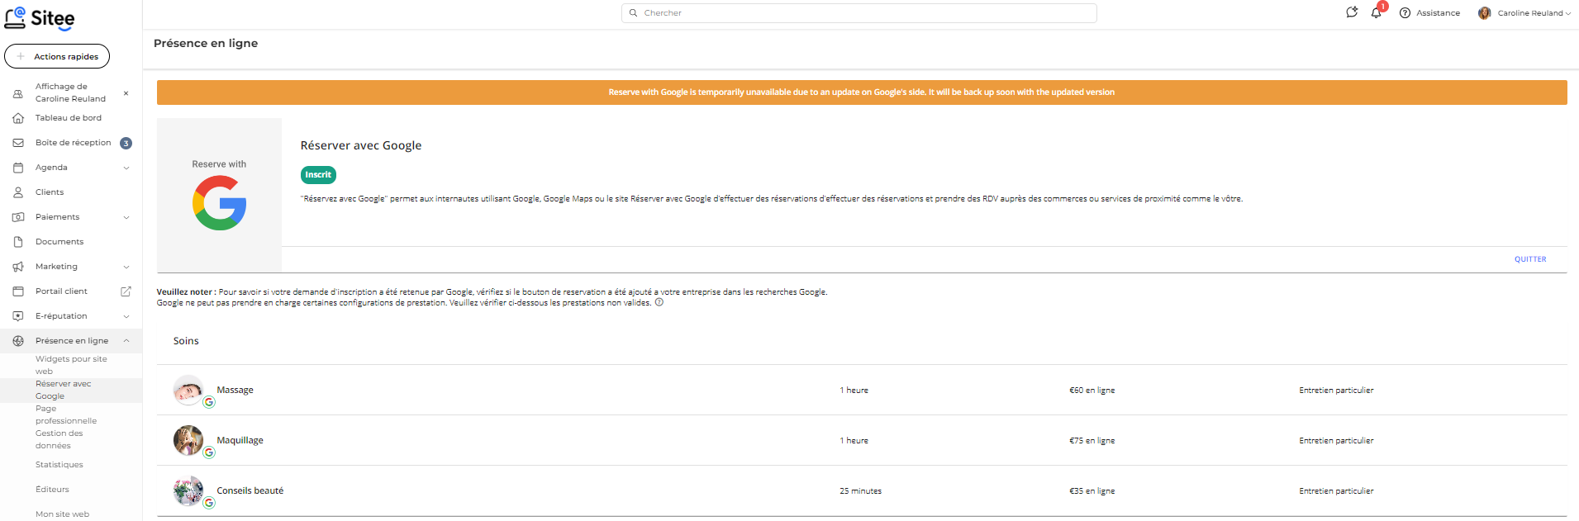Click the Documents file icon
The image size is (1579, 521).
click(x=18, y=242)
